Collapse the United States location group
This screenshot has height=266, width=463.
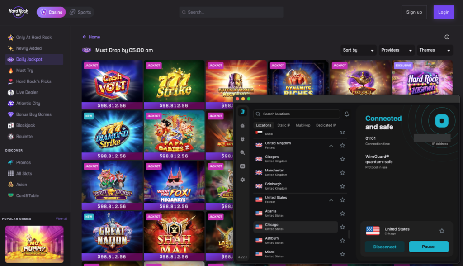[x=331, y=200]
